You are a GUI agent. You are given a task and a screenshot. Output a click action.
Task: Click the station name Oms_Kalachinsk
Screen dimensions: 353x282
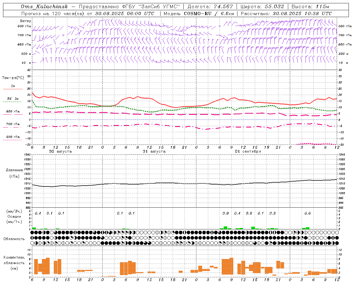coord(44,7)
